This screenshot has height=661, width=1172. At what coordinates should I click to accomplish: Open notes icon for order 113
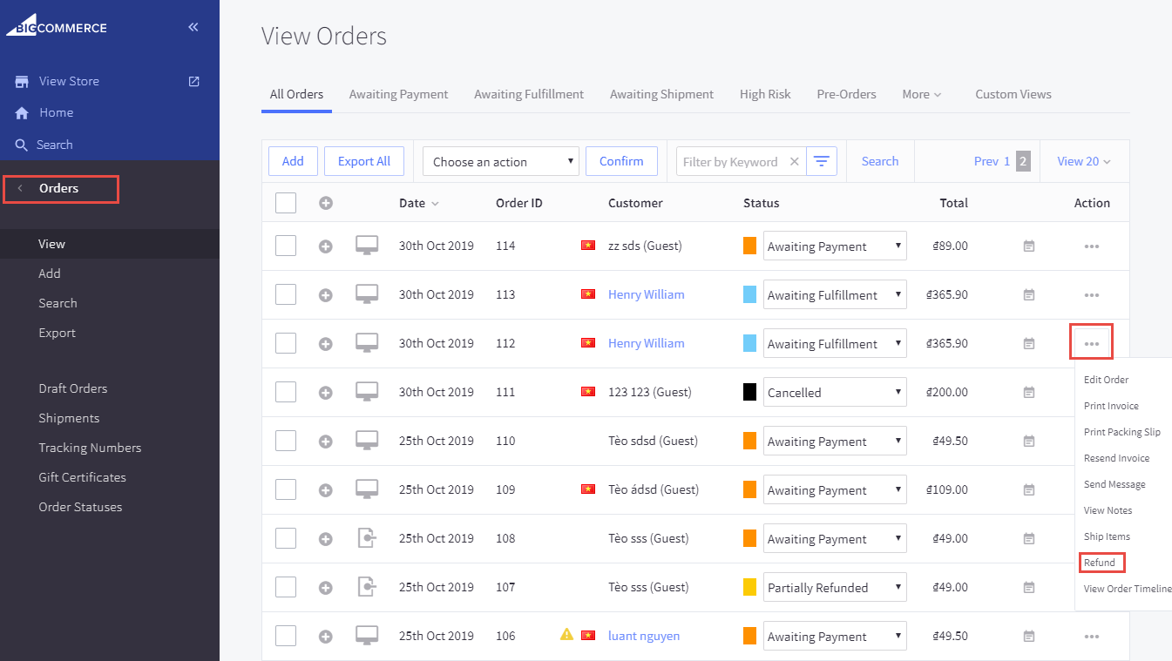click(x=1029, y=295)
